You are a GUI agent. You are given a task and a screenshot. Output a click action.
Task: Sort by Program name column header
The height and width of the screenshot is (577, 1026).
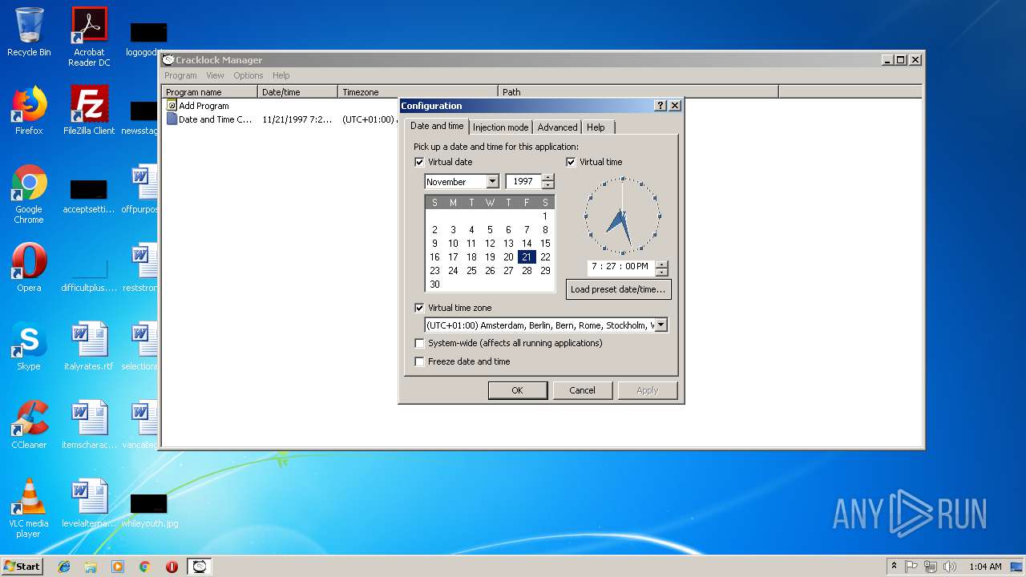coord(210,92)
